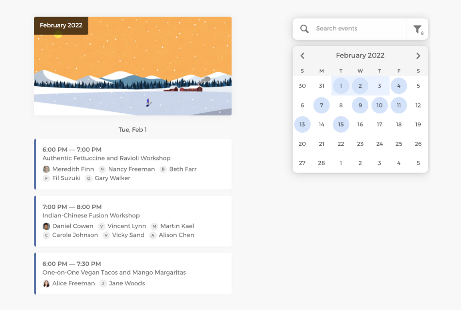Type in the Search events field

click(x=357, y=29)
